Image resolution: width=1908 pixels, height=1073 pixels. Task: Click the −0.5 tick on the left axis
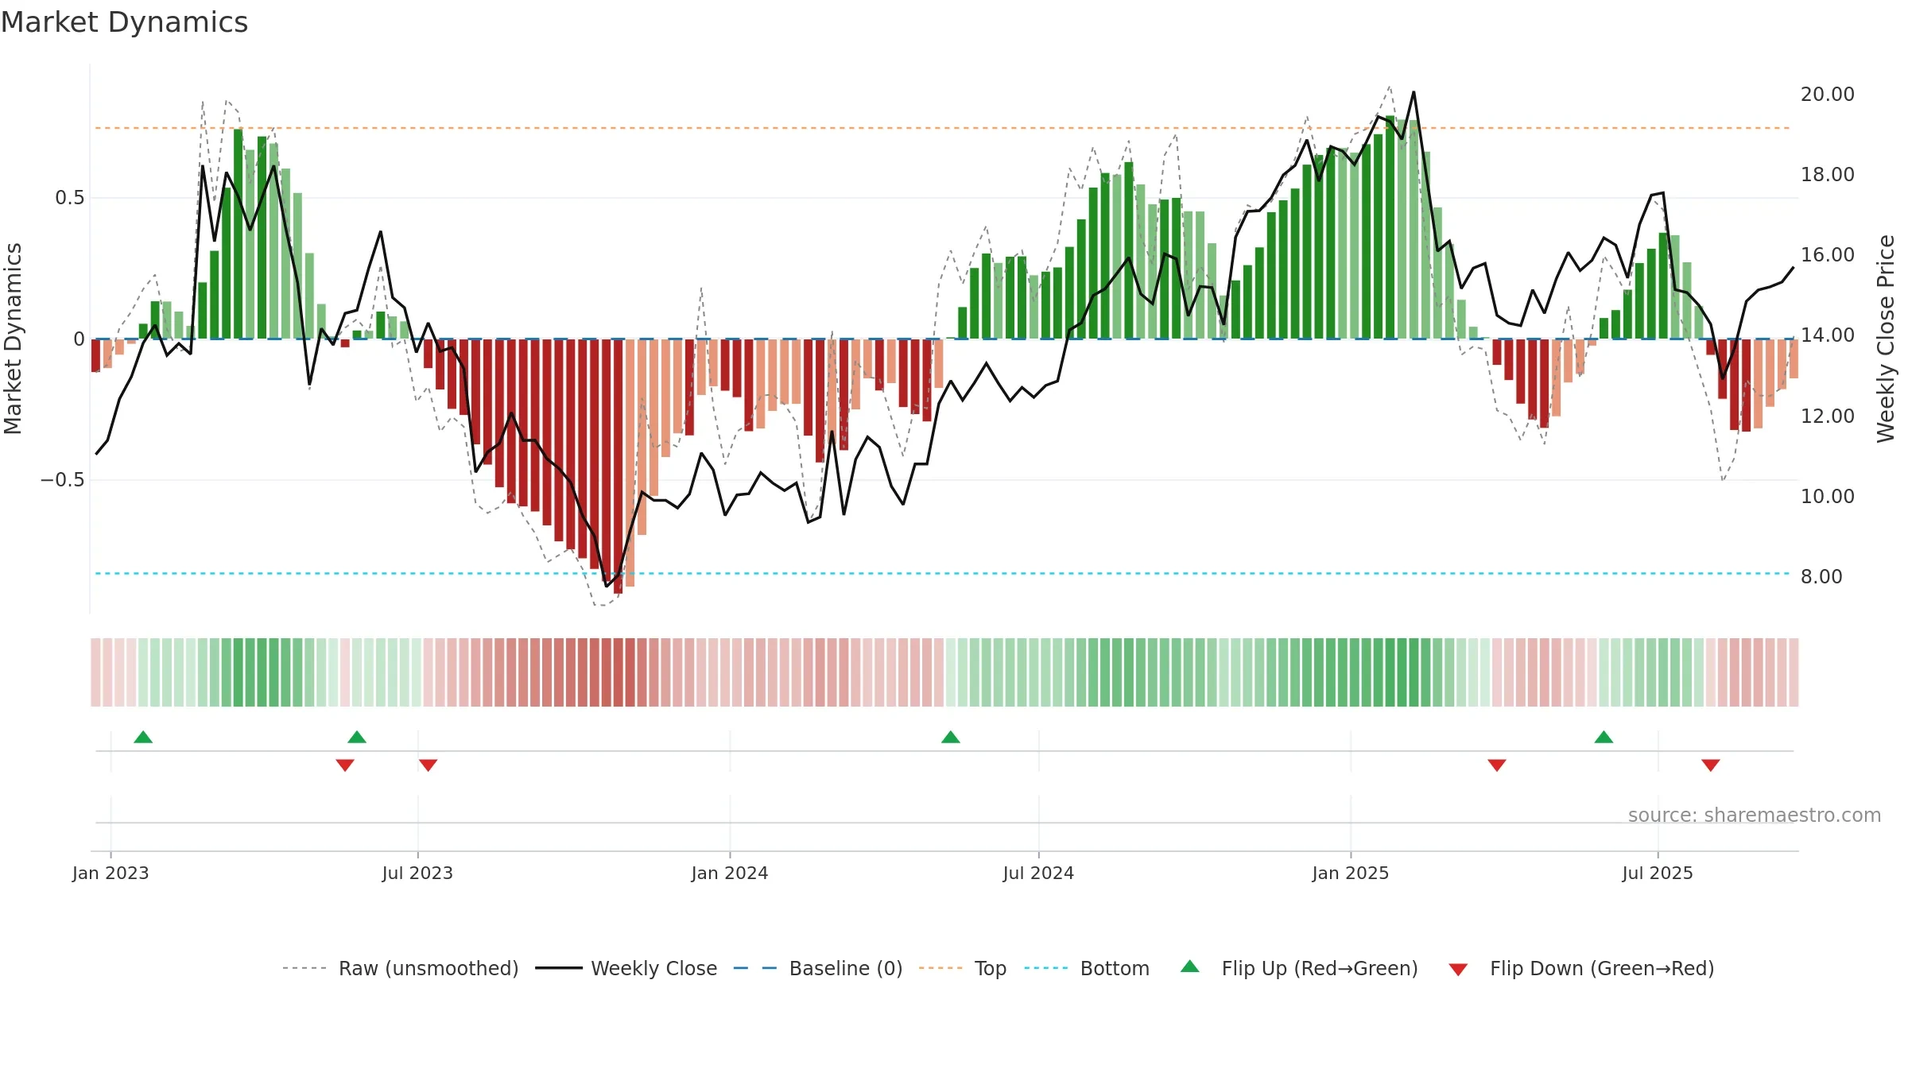tap(63, 480)
